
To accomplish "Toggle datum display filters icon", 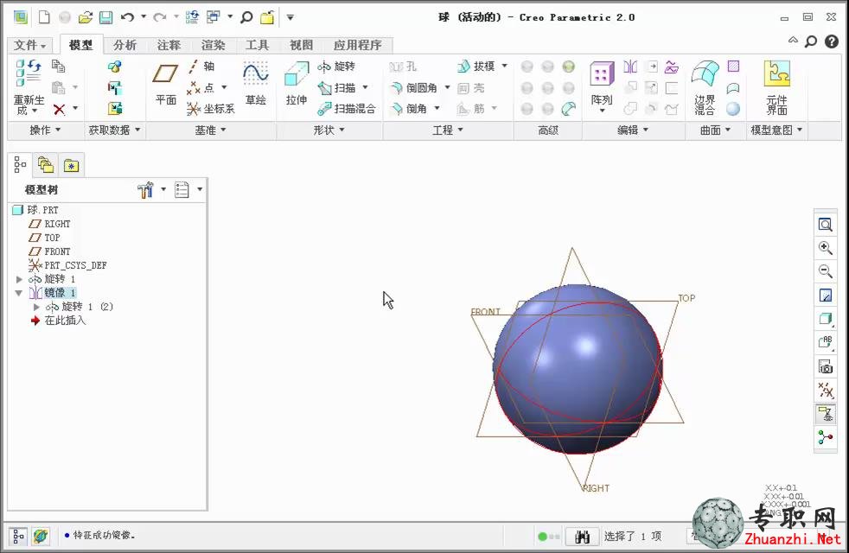I will point(825,391).
